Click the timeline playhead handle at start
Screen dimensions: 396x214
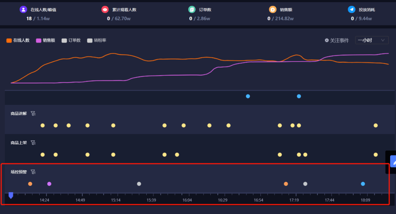(11, 195)
